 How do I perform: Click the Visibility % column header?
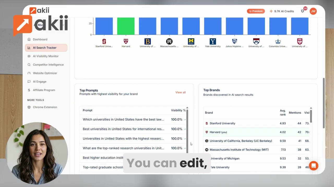(x=178, y=110)
